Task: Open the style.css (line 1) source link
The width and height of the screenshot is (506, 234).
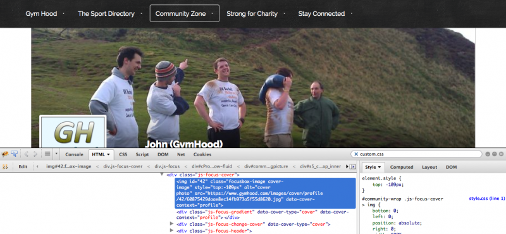Action: (486, 199)
